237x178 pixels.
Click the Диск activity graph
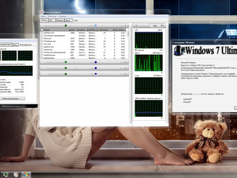[x=149, y=63]
